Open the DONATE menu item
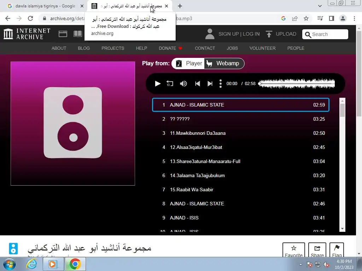Image resolution: width=362 pixels, height=271 pixels. (x=171, y=48)
